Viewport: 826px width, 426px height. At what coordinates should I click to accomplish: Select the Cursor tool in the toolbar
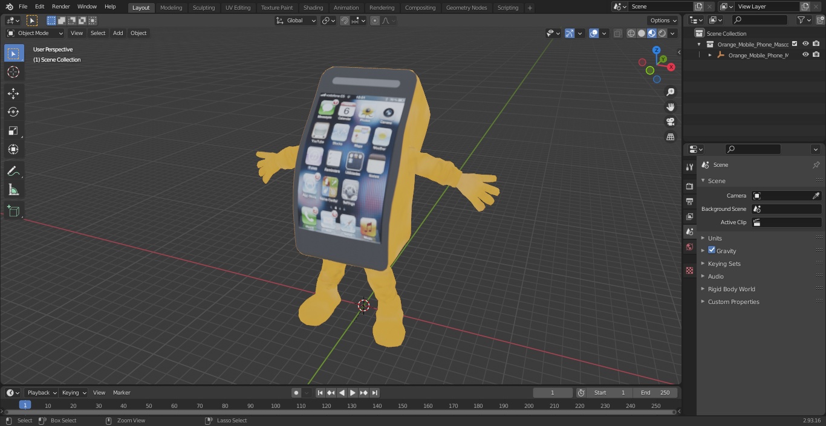[13, 72]
